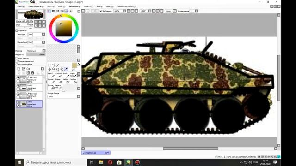
Task: Select the hand pan tool
Action: pos(62,69)
